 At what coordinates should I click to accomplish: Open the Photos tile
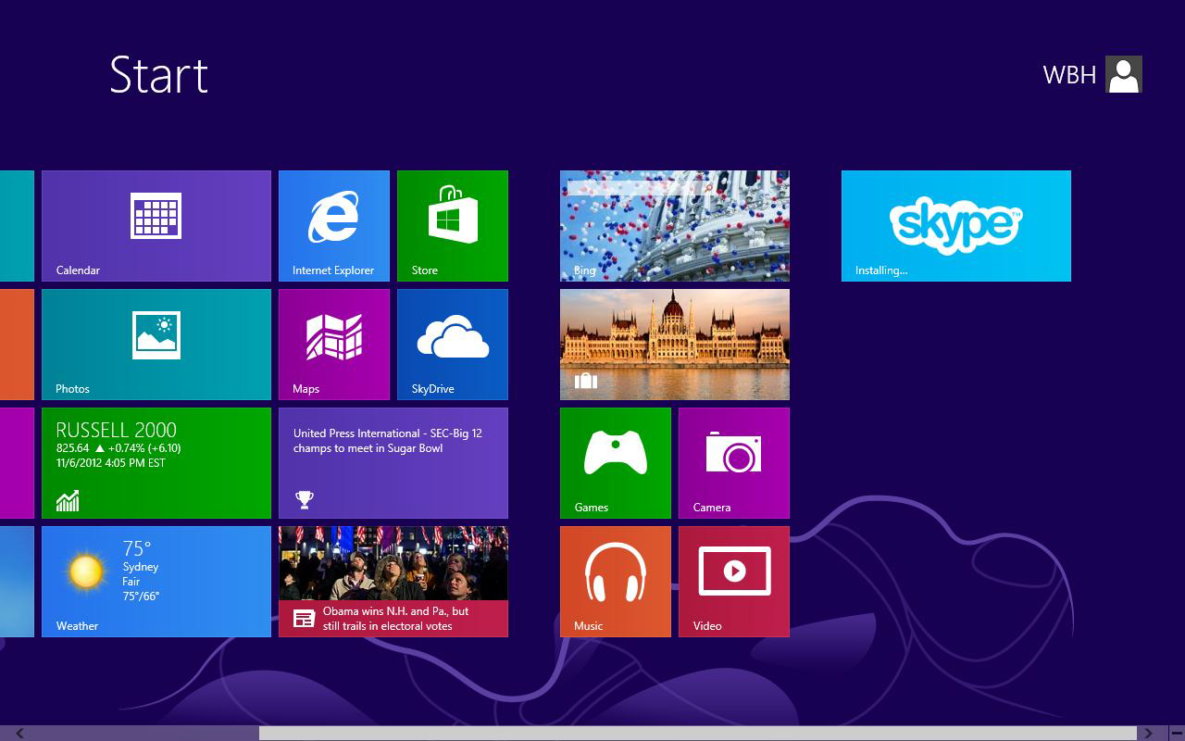(x=156, y=345)
